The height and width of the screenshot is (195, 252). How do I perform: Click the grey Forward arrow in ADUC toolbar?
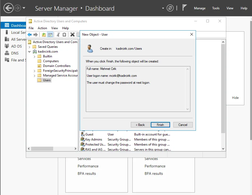36,35
